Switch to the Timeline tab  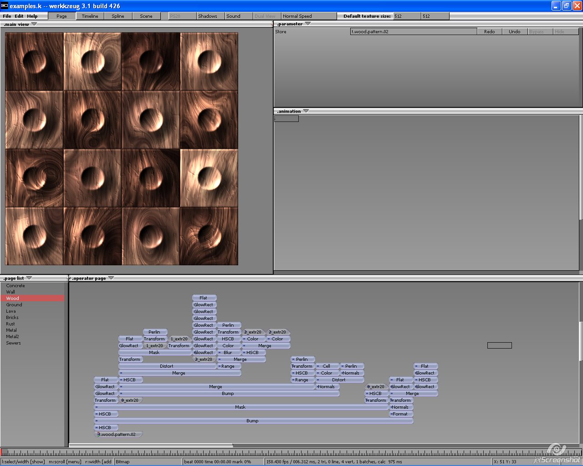point(90,16)
